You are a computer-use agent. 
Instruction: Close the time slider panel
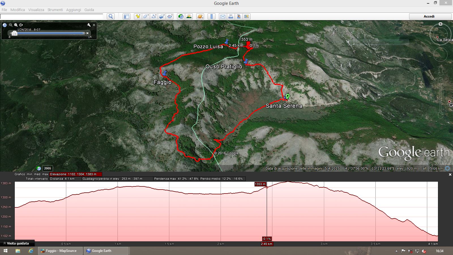click(94, 25)
